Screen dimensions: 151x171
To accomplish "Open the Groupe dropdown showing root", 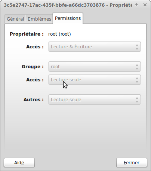I will pyautogui.click(x=95, y=67).
